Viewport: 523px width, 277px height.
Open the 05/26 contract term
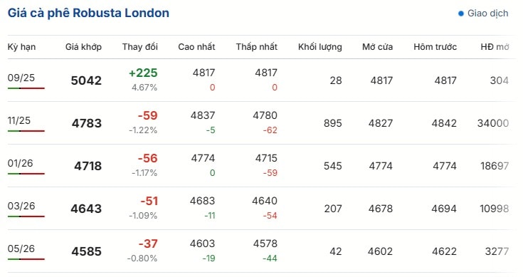click(x=21, y=249)
